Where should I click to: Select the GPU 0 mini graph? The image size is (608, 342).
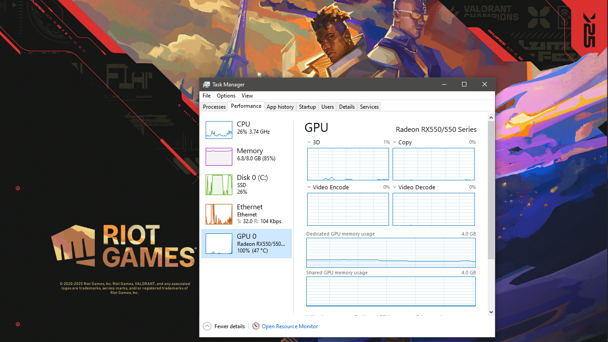pos(219,244)
